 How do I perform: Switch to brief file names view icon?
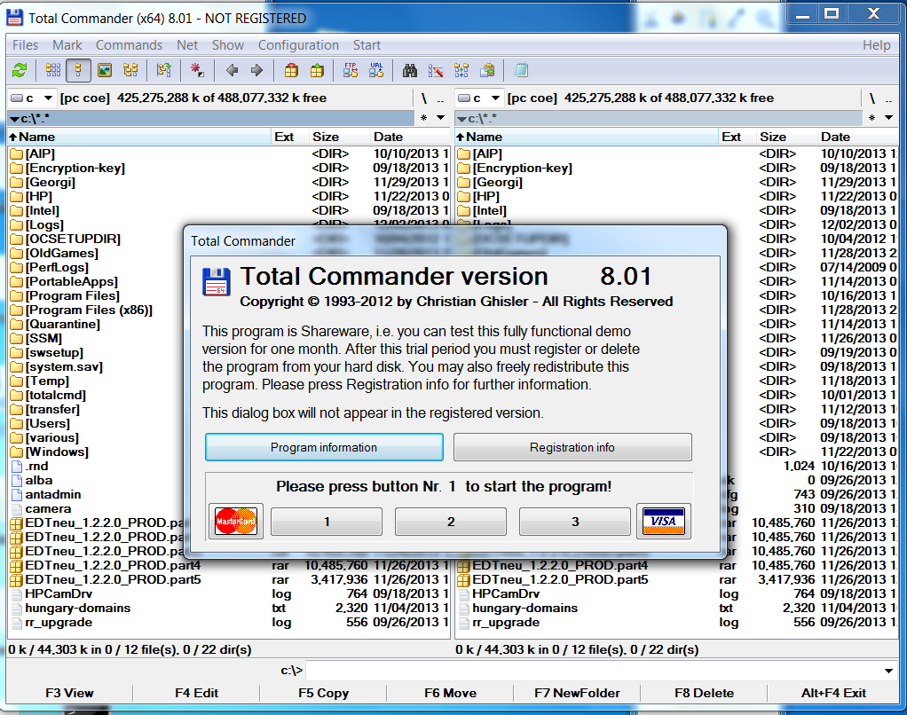pyautogui.click(x=52, y=70)
